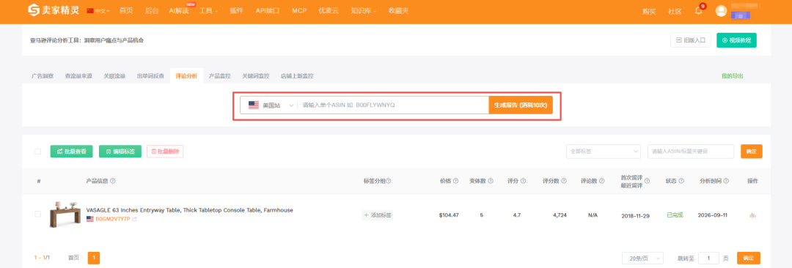Switch to the 店铺上新监控 tab

297,75
